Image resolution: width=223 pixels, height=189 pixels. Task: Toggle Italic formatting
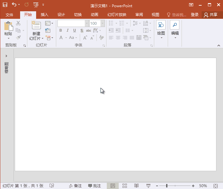coord(68,30)
